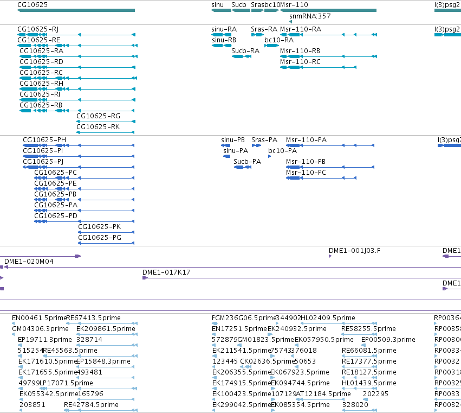
Task: Click bc10-RA transcript
Action: 271,46
